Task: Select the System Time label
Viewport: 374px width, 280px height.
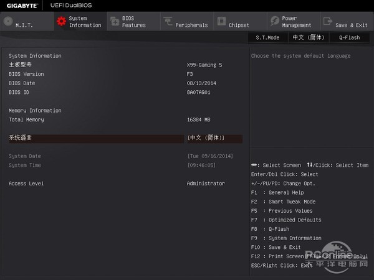Action: tap(25, 166)
